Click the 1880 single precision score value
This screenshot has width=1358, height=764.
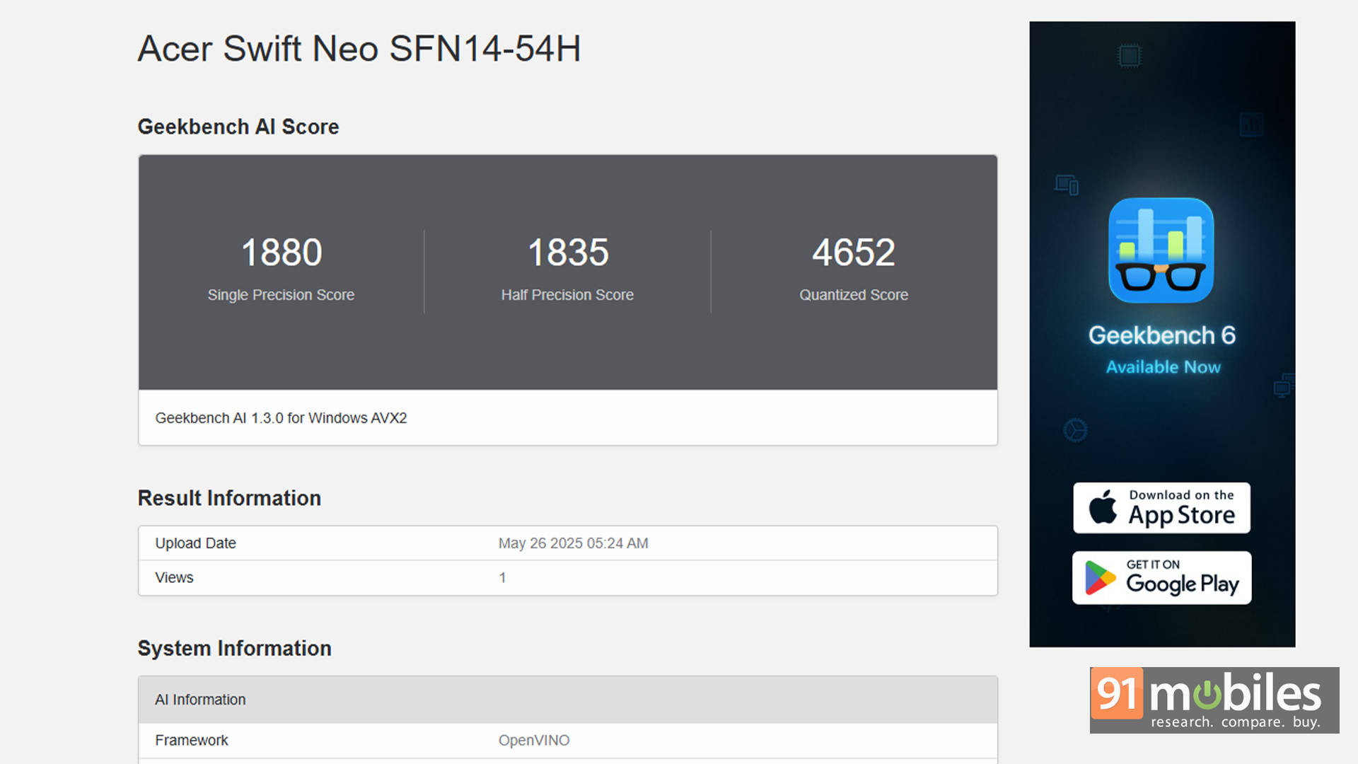pos(282,253)
